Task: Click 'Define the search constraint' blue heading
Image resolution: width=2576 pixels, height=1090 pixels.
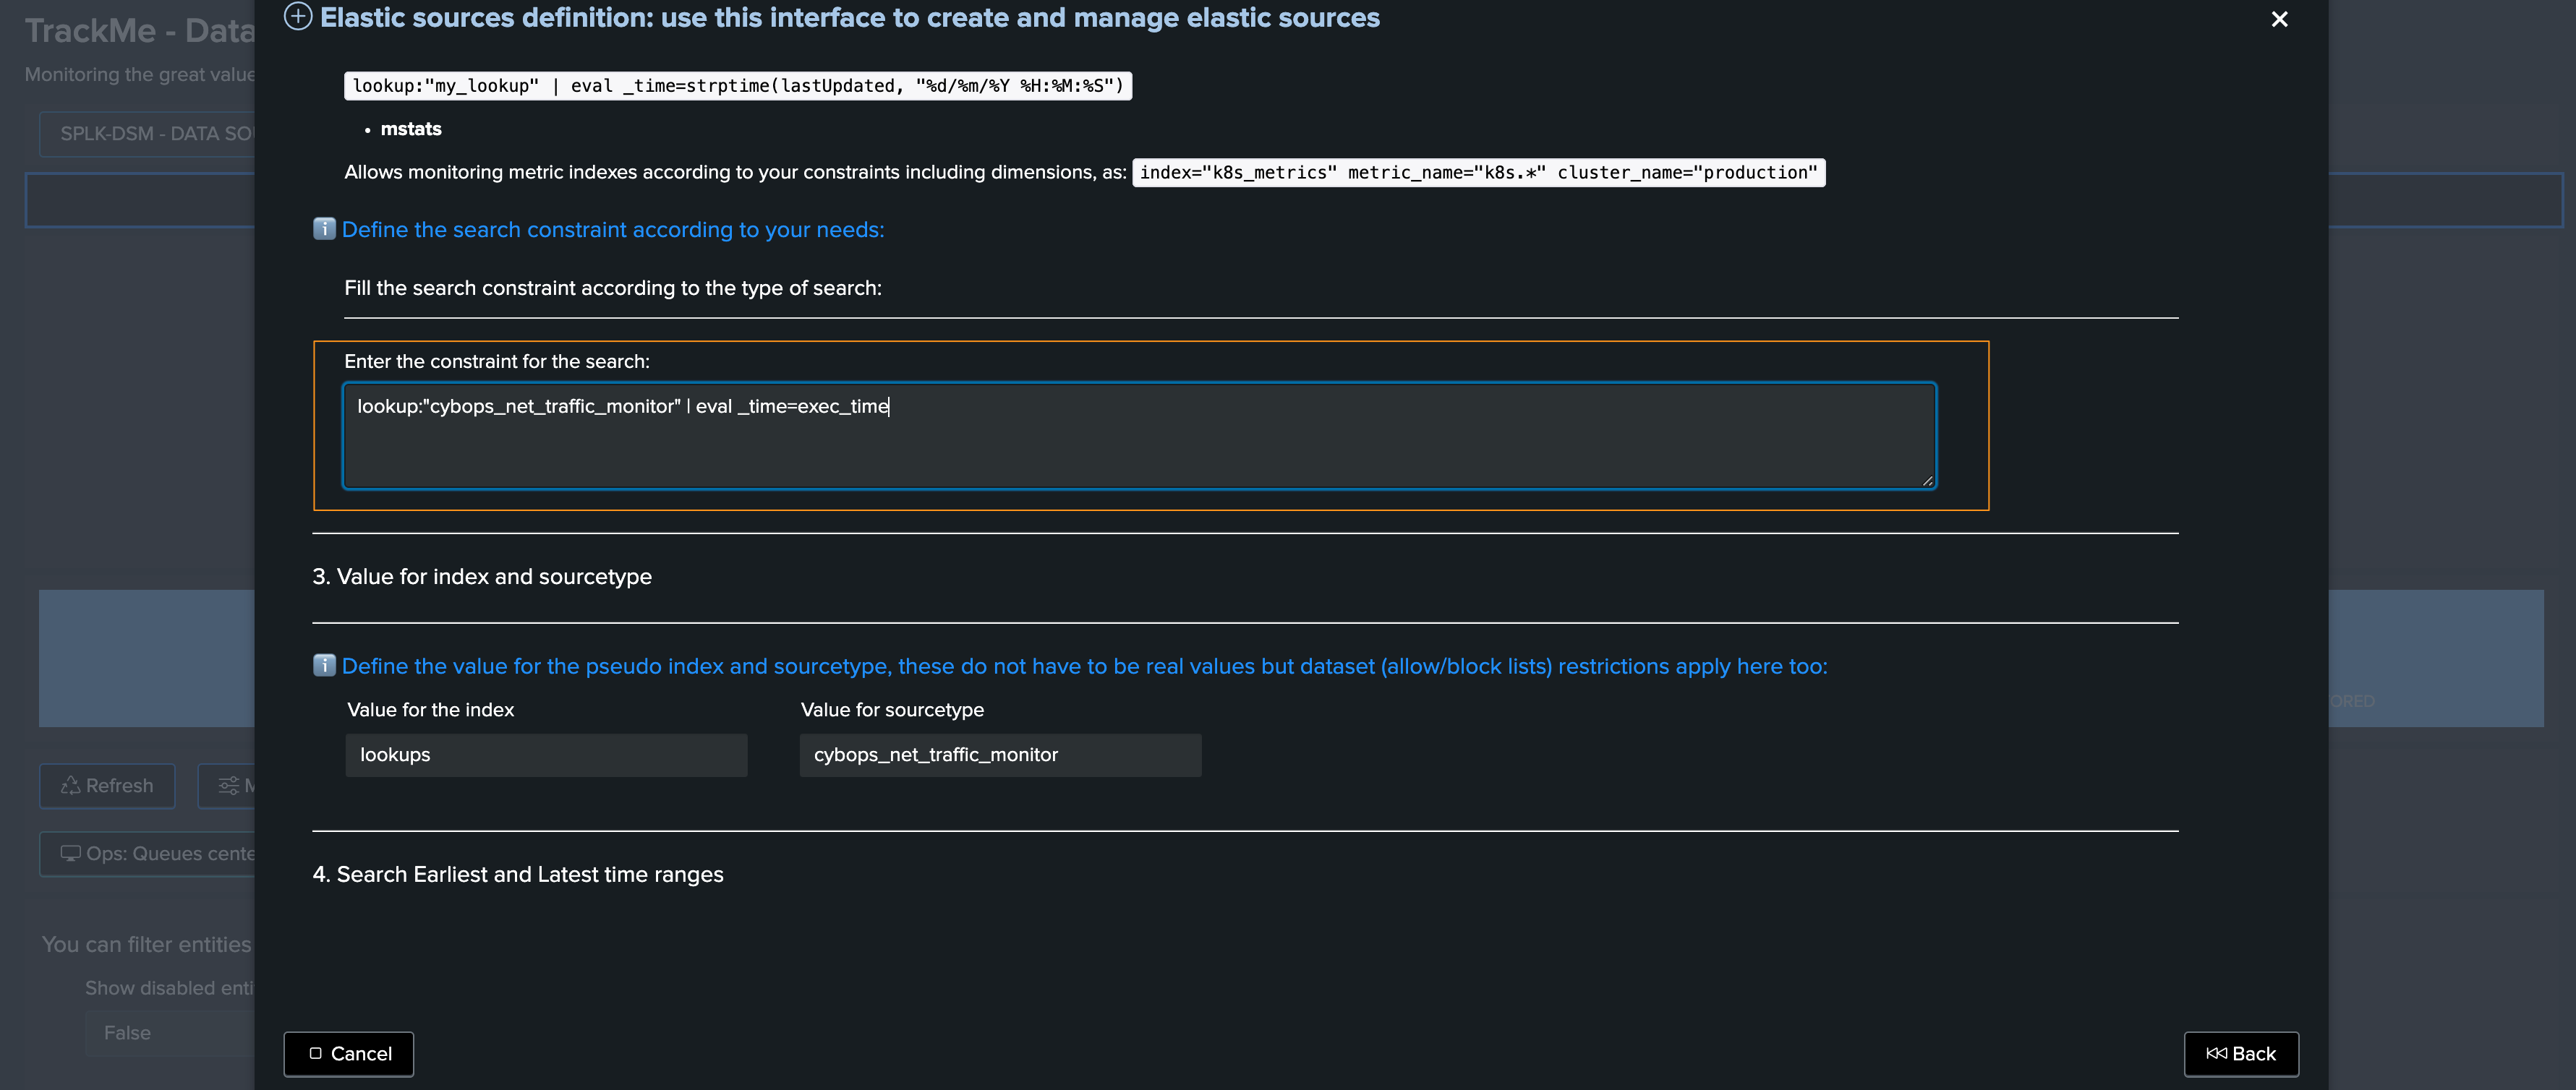Action: (x=613, y=230)
